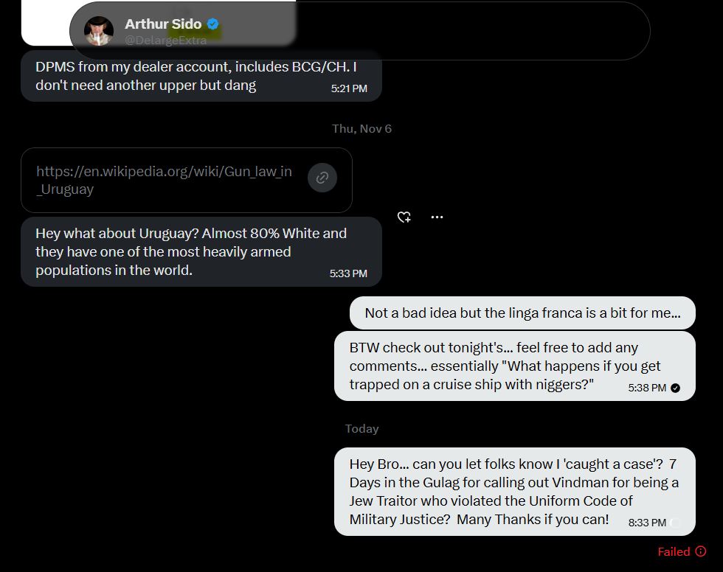723x572 pixels.
Task: Open the Arthur Sido profile name
Action: 163,24
